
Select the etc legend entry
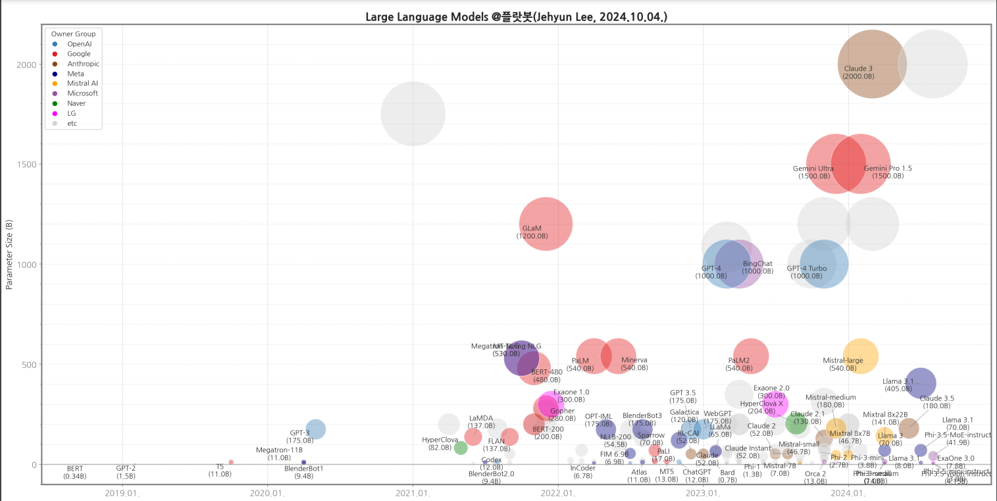coord(64,123)
